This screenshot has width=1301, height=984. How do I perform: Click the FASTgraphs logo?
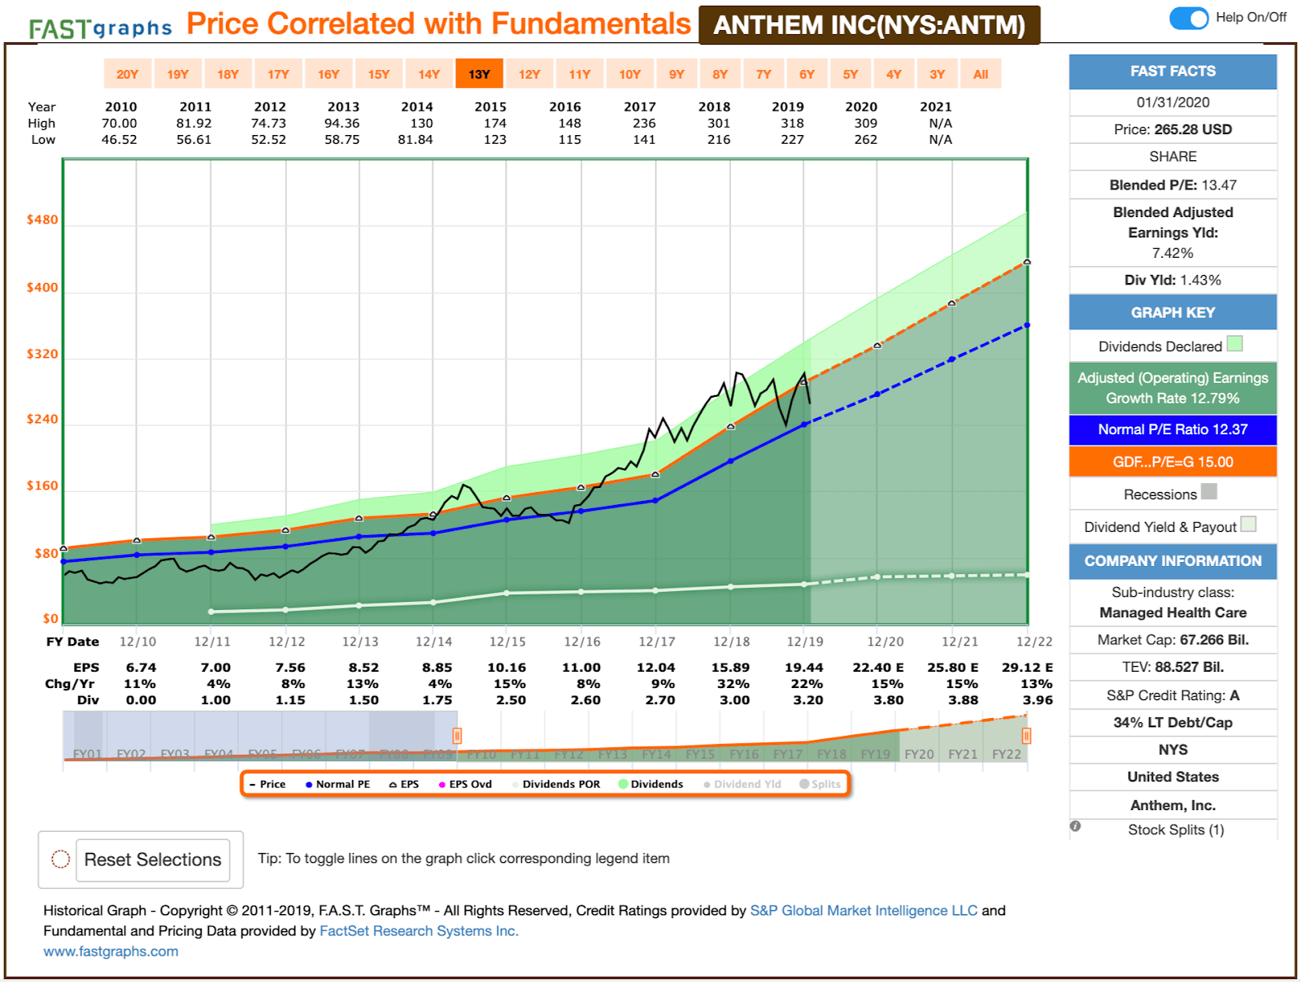point(100,28)
